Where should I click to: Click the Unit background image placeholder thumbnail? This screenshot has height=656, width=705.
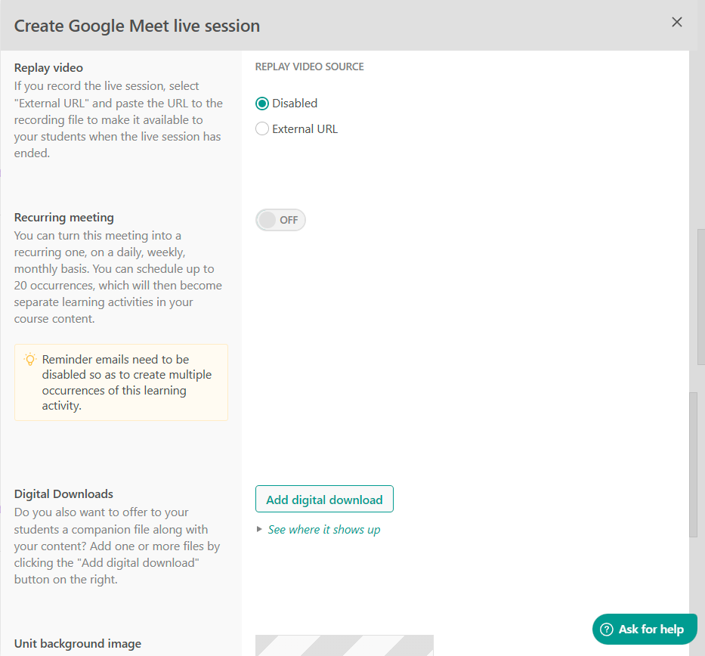pyautogui.click(x=345, y=645)
